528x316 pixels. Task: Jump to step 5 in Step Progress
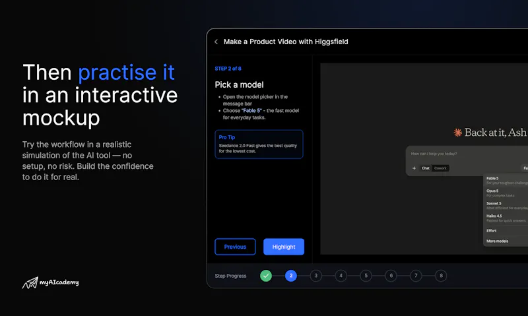point(366,276)
